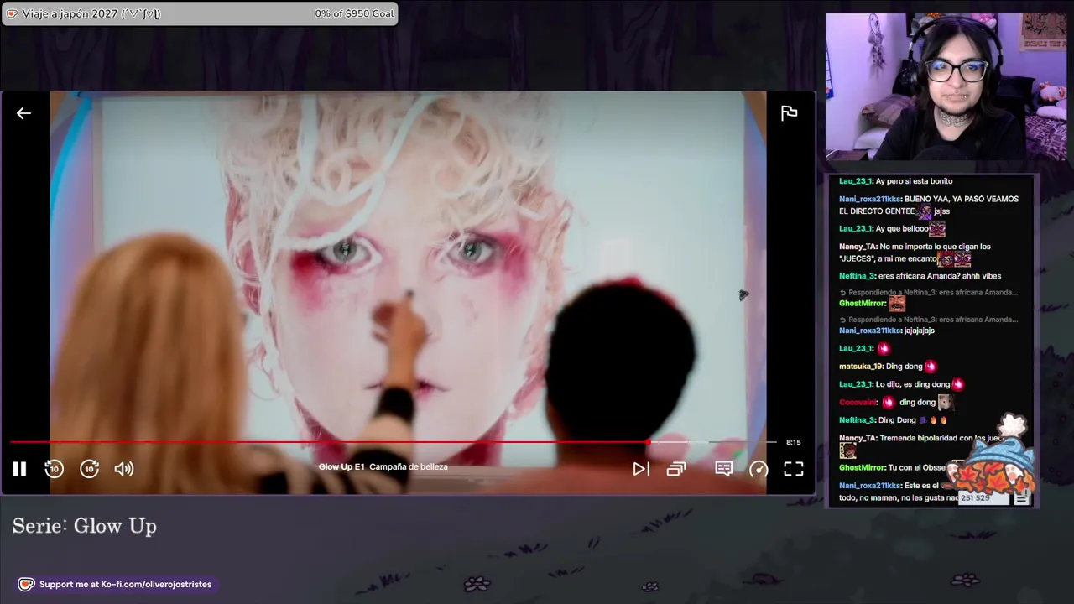The height and width of the screenshot is (604, 1074).
Task: Click the flag report icon
Action: click(789, 113)
